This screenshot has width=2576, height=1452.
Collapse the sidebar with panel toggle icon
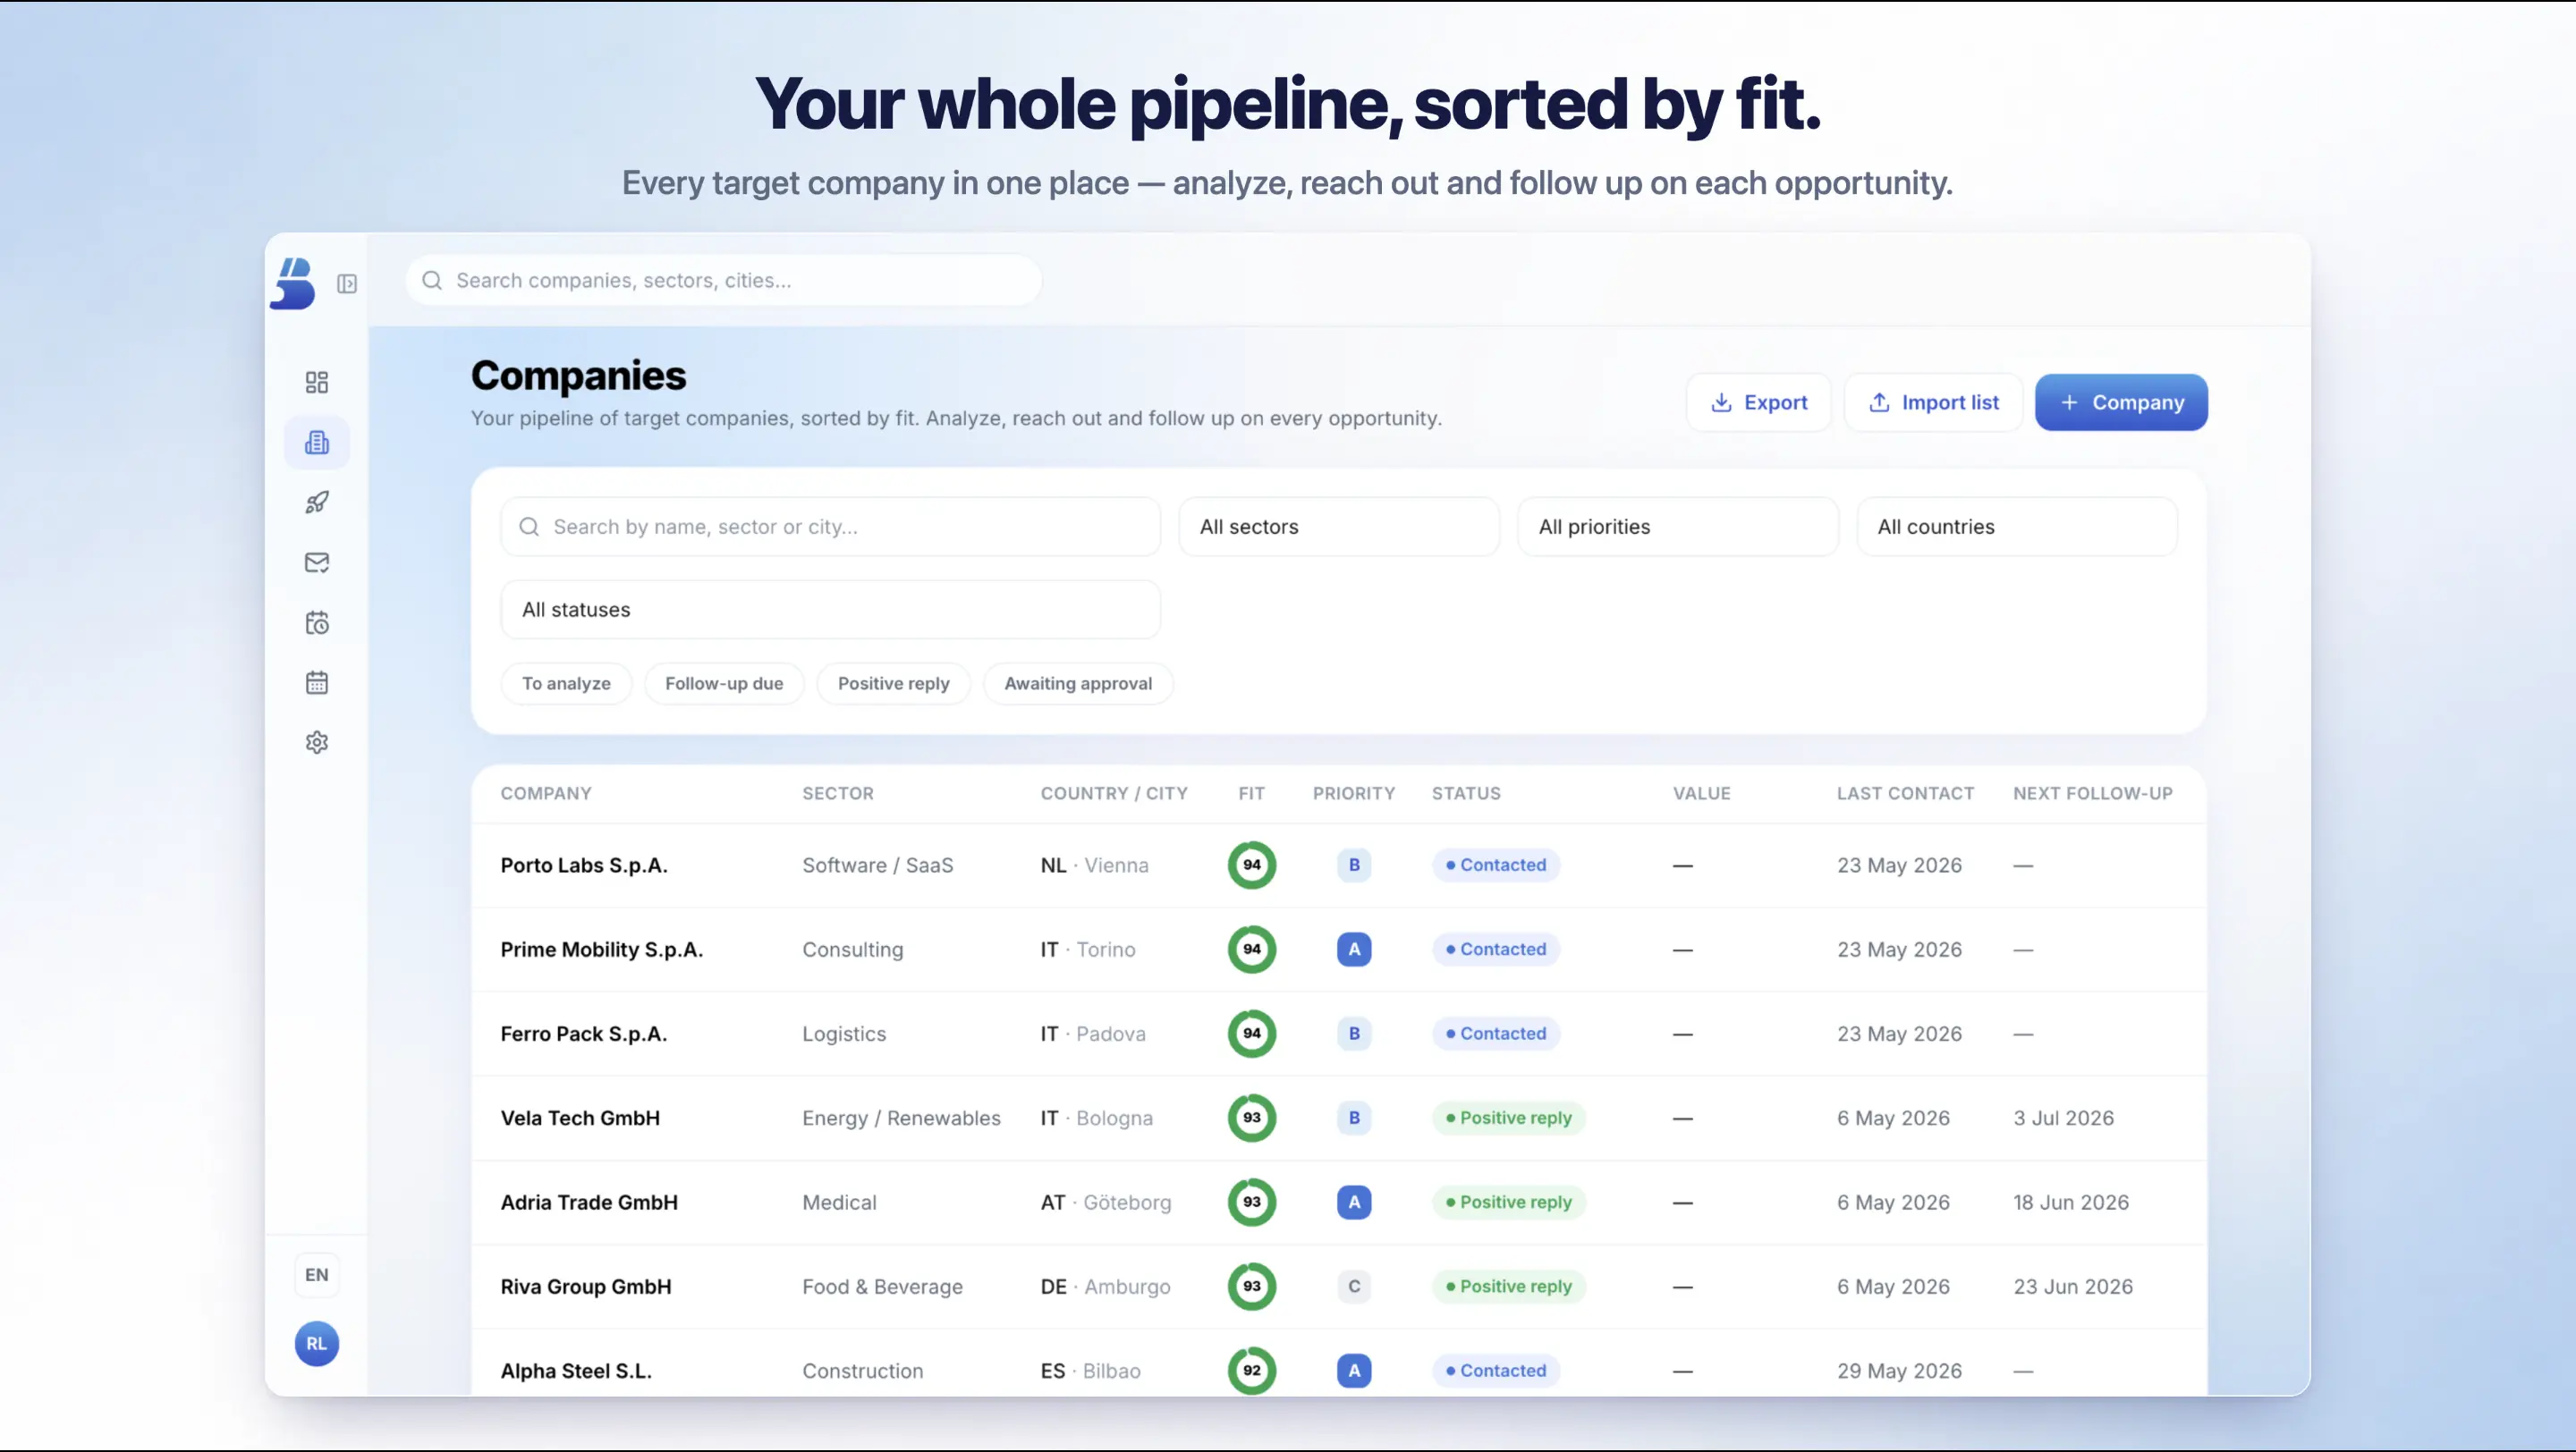tap(347, 283)
